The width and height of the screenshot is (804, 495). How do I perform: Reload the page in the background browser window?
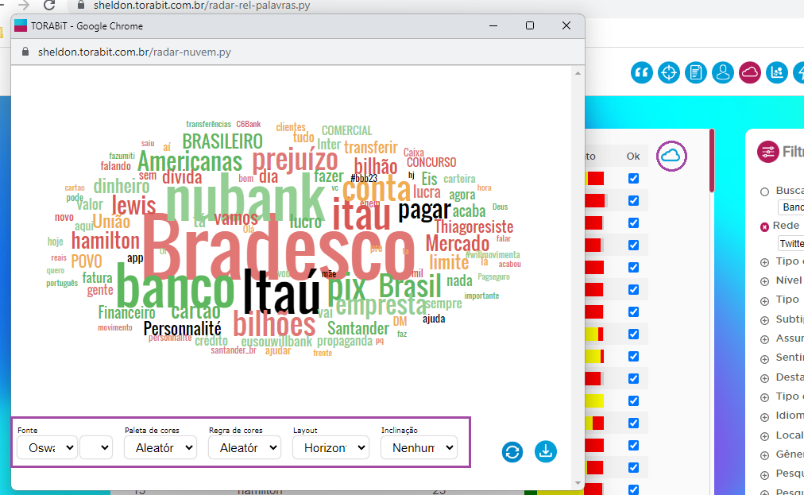click(49, 5)
